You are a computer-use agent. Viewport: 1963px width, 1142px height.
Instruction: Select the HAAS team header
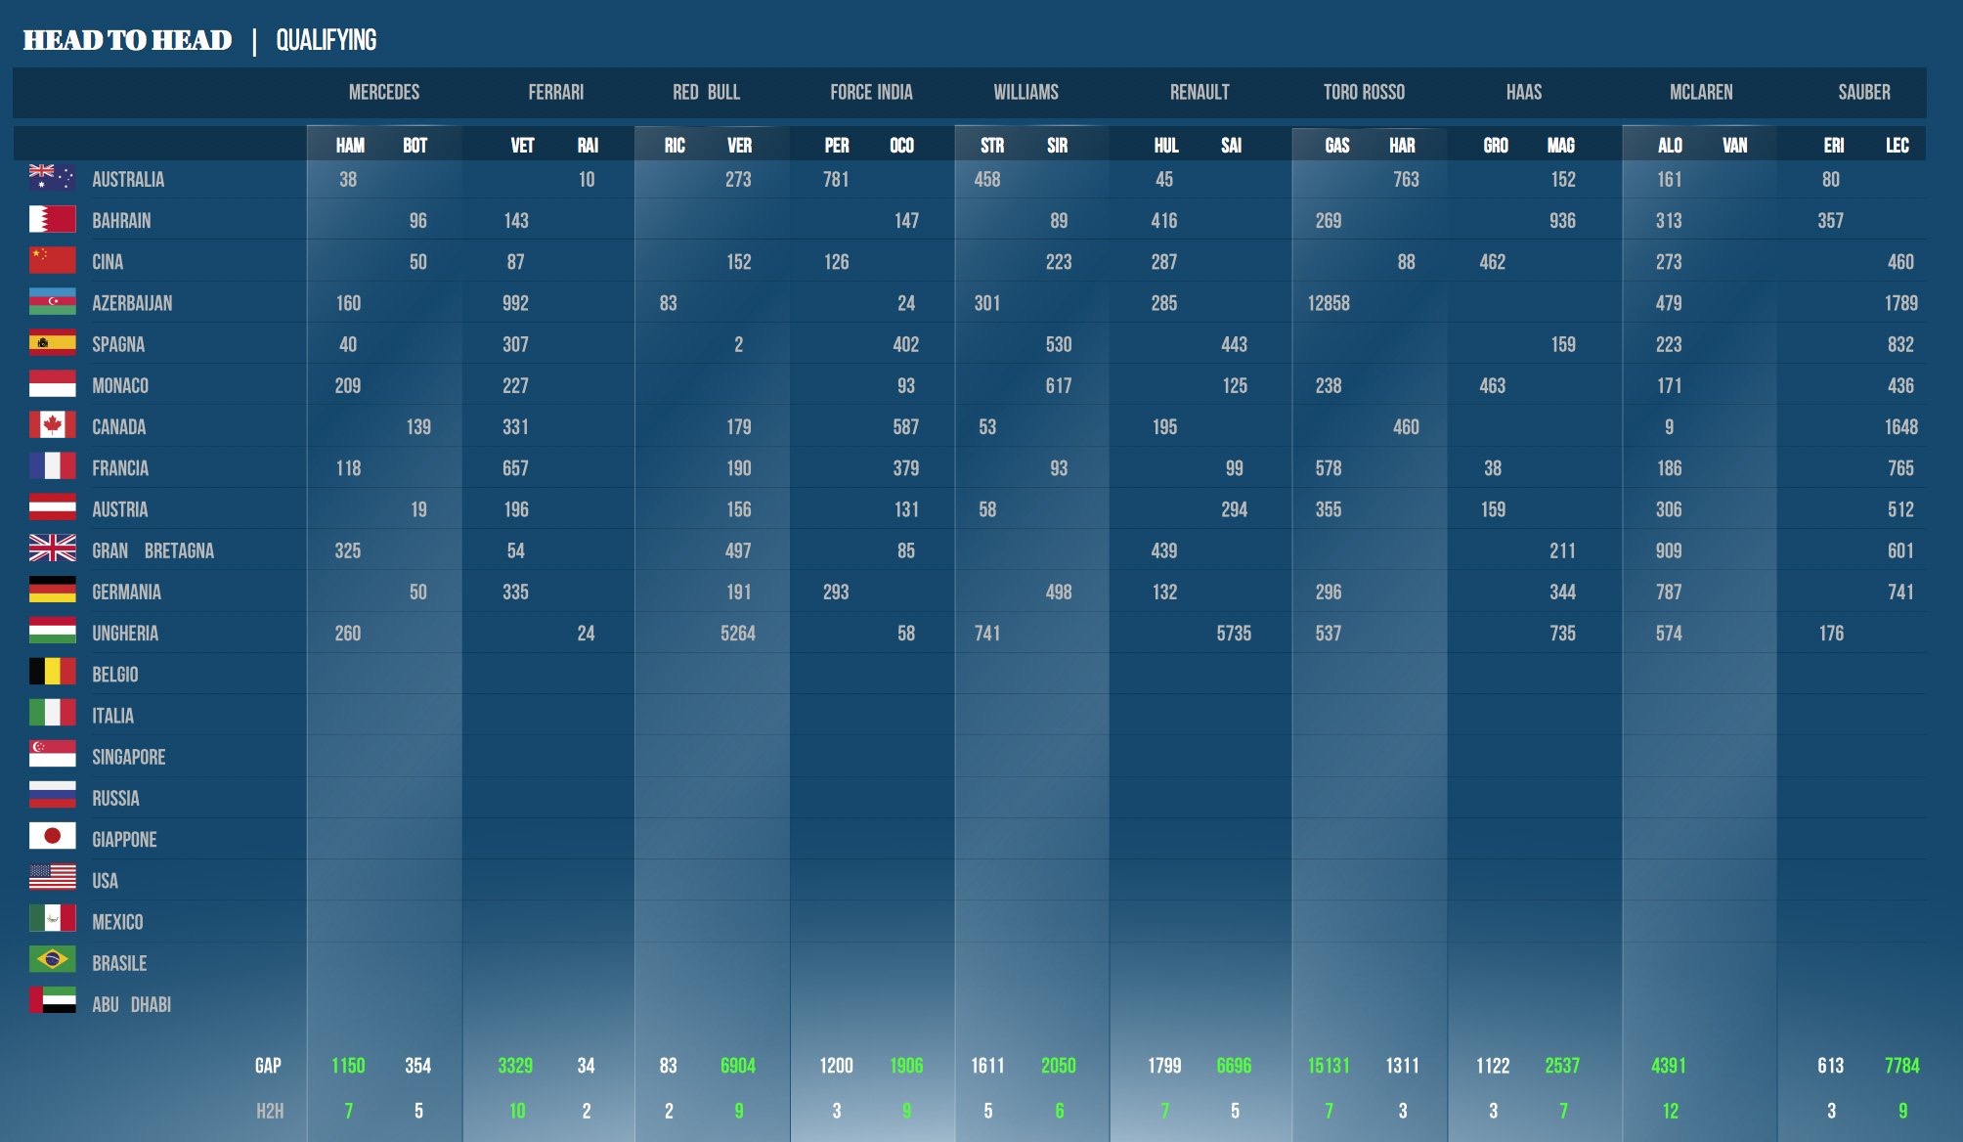pos(1524,92)
